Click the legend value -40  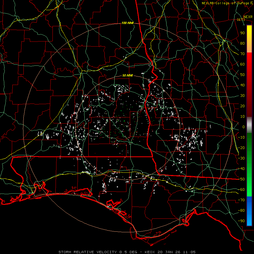[241, 169]
